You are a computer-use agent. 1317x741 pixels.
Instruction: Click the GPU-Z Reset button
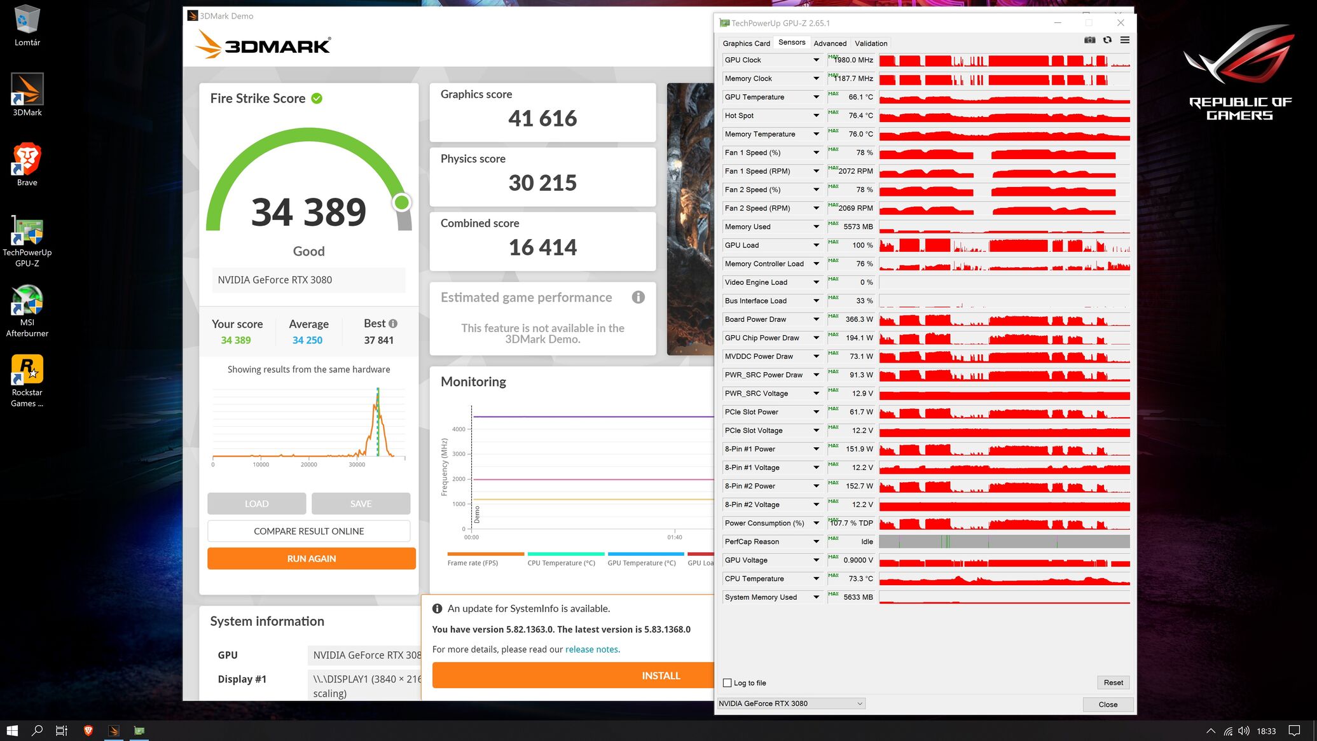(x=1113, y=682)
